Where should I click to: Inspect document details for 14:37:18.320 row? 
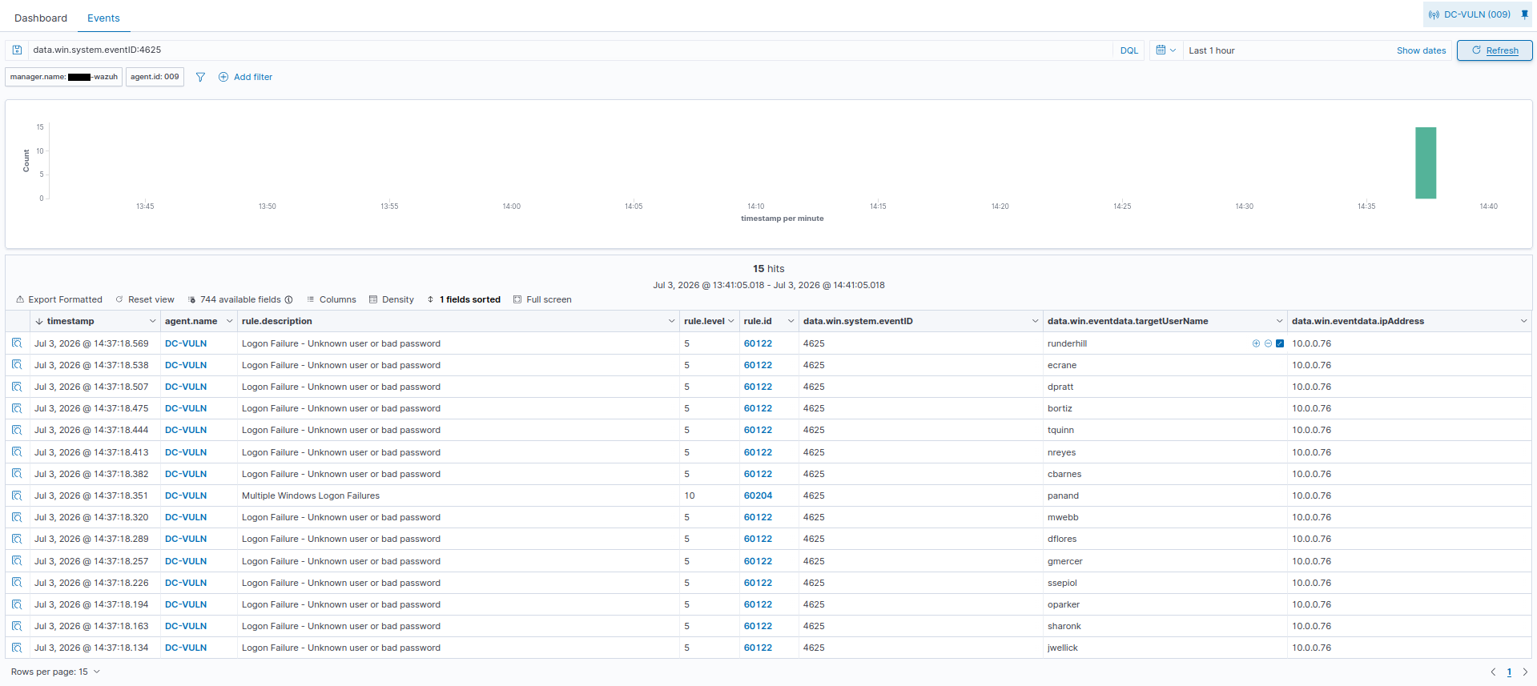click(x=17, y=517)
